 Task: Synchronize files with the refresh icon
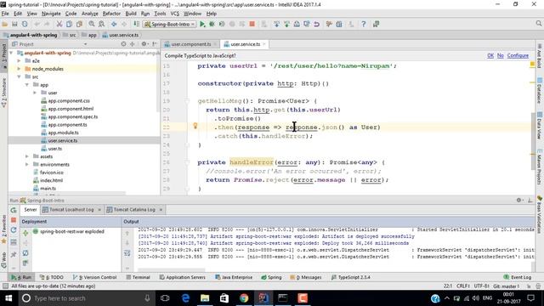(25, 24)
